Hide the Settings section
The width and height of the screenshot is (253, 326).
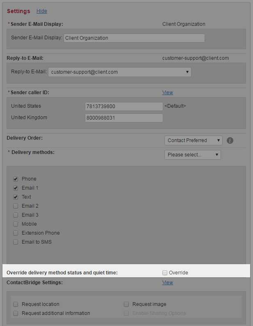click(x=41, y=11)
